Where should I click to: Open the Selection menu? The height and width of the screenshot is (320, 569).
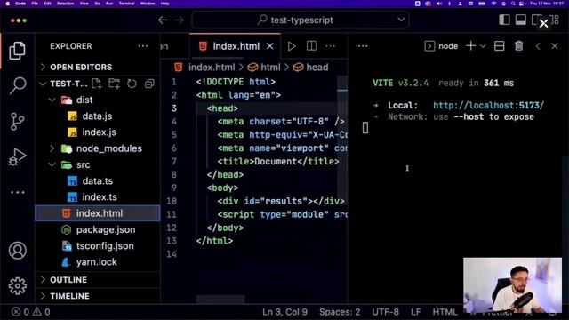65,4
